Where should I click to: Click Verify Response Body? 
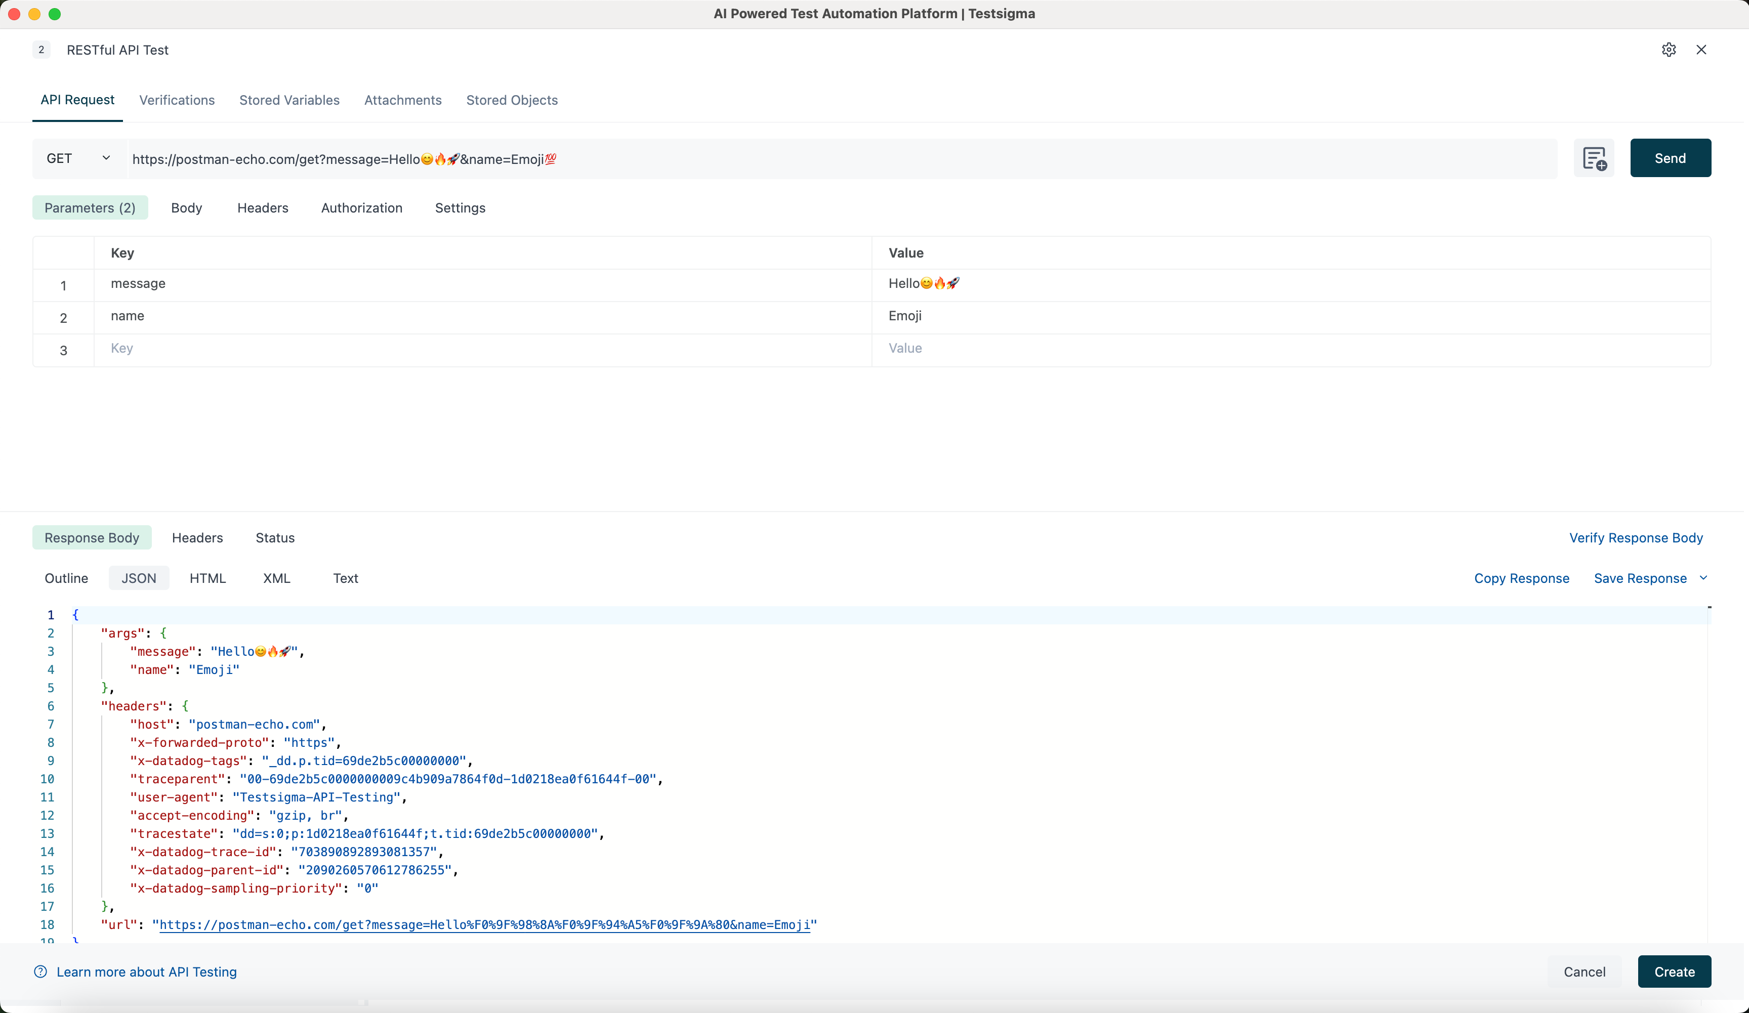tap(1636, 537)
